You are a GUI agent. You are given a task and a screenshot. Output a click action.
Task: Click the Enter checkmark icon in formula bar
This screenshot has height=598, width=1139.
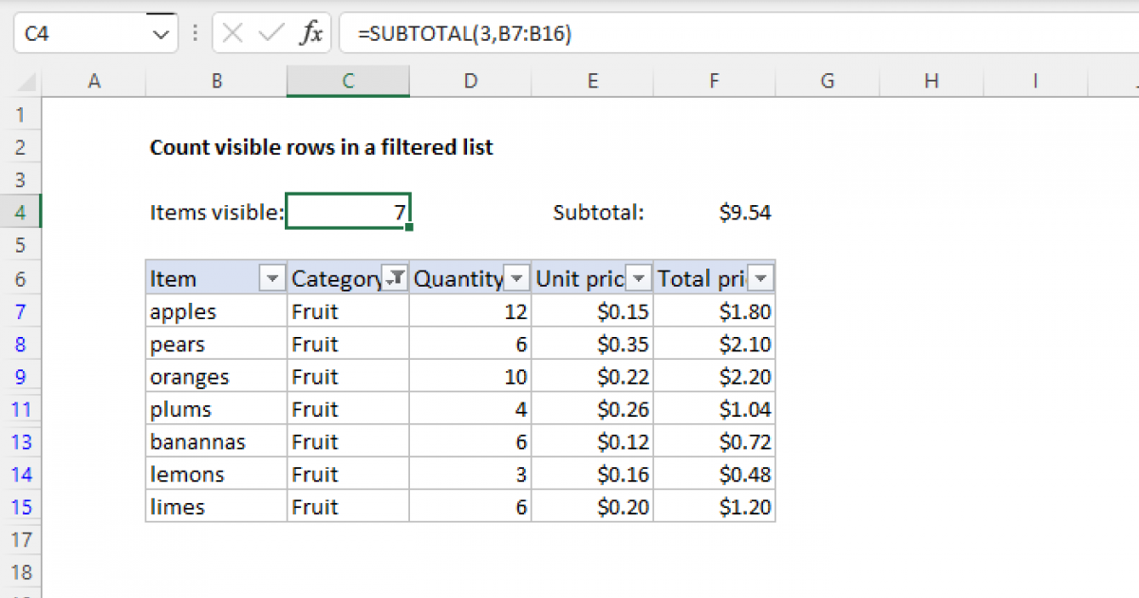coord(271,34)
